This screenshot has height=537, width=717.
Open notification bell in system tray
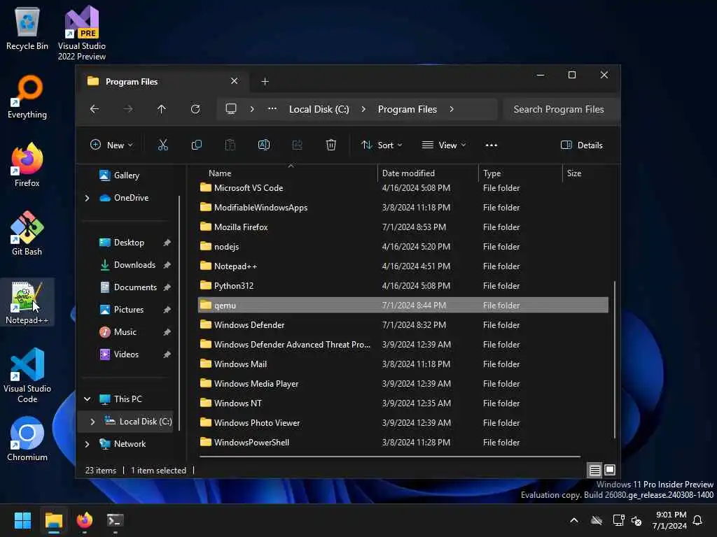pos(697,520)
